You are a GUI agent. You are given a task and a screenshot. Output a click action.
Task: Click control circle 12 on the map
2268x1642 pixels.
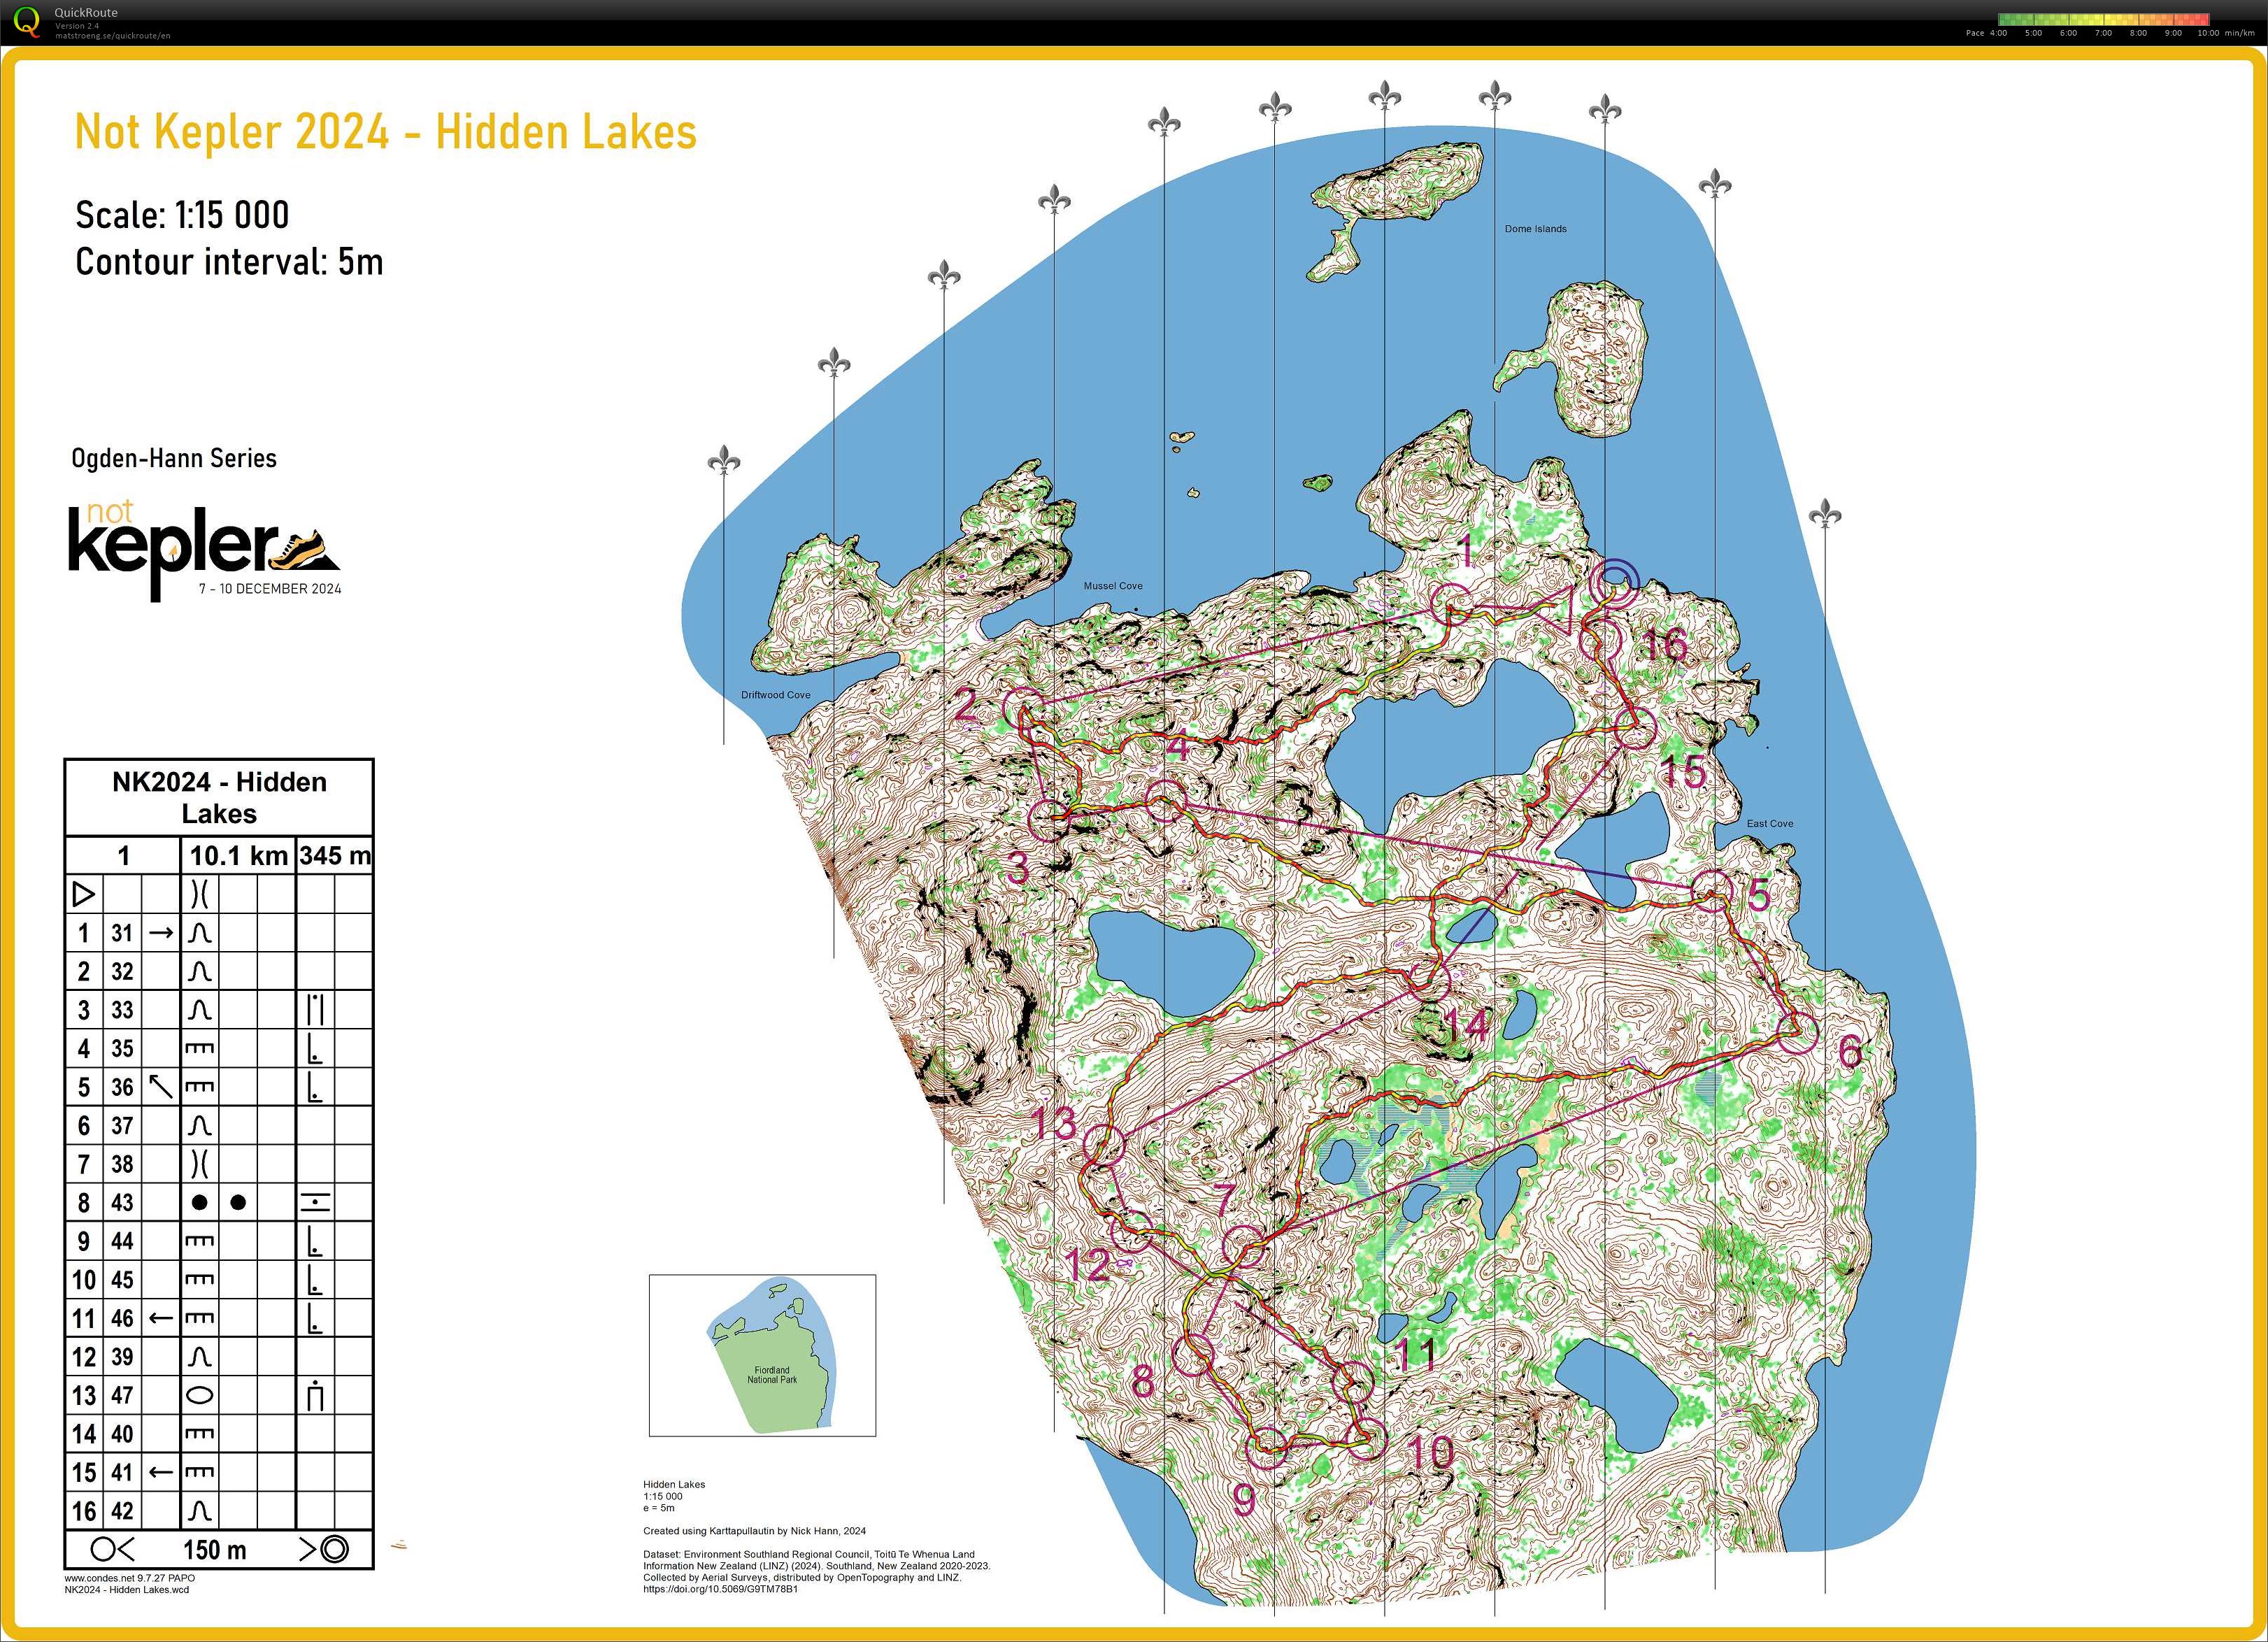tap(1131, 1231)
